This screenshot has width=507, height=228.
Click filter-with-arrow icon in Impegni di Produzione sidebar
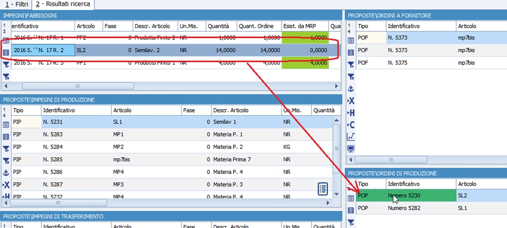click(6, 149)
